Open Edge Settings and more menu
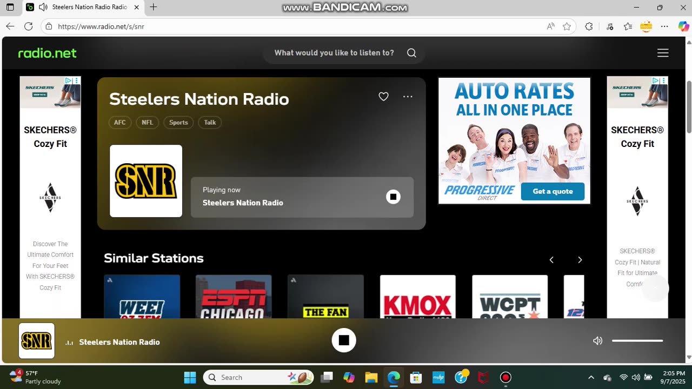The width and height of the screenshot is (692, 389). (665, 26)
